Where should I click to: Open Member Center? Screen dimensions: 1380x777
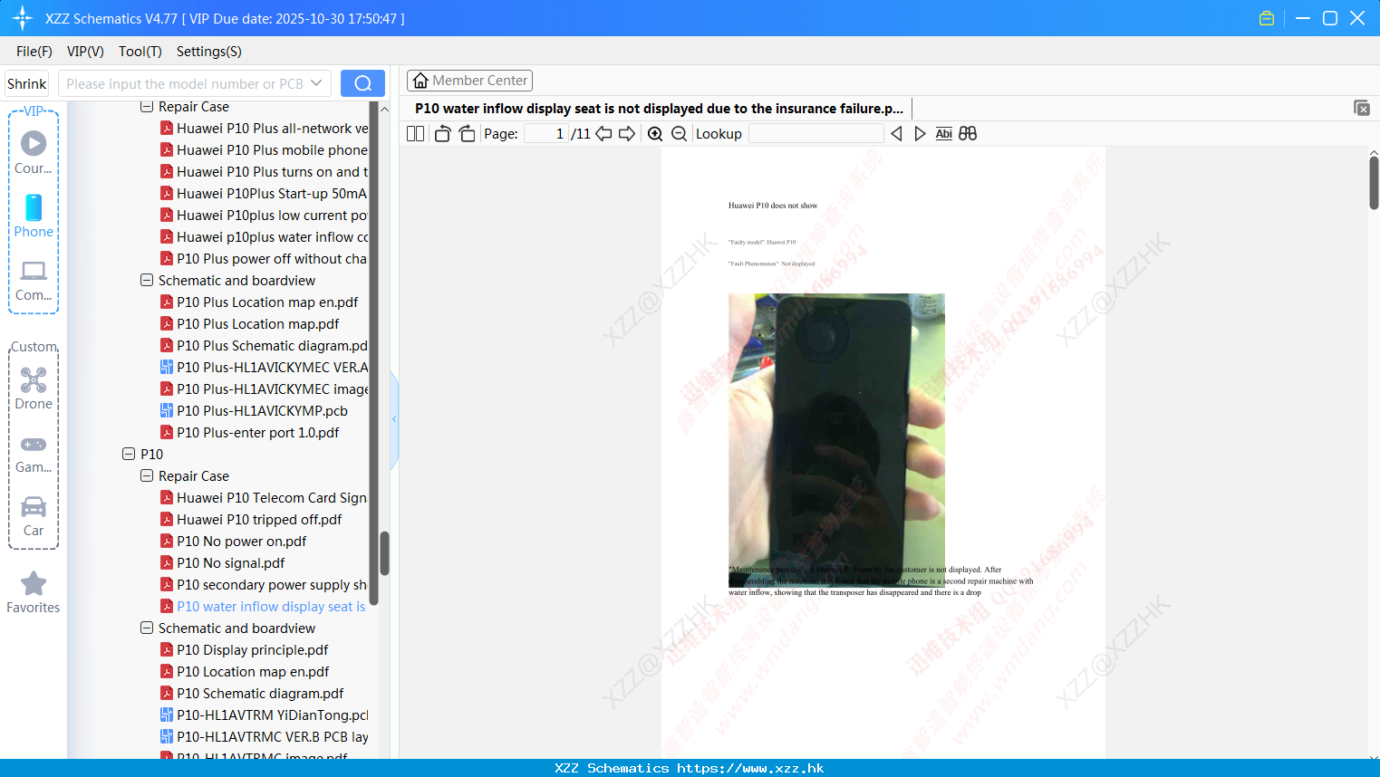point(469,81)
